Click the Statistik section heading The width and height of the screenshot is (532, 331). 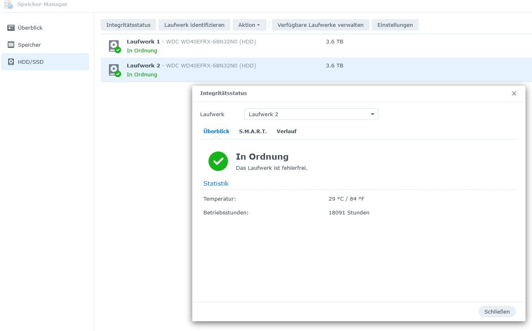(x=216, y=184)
